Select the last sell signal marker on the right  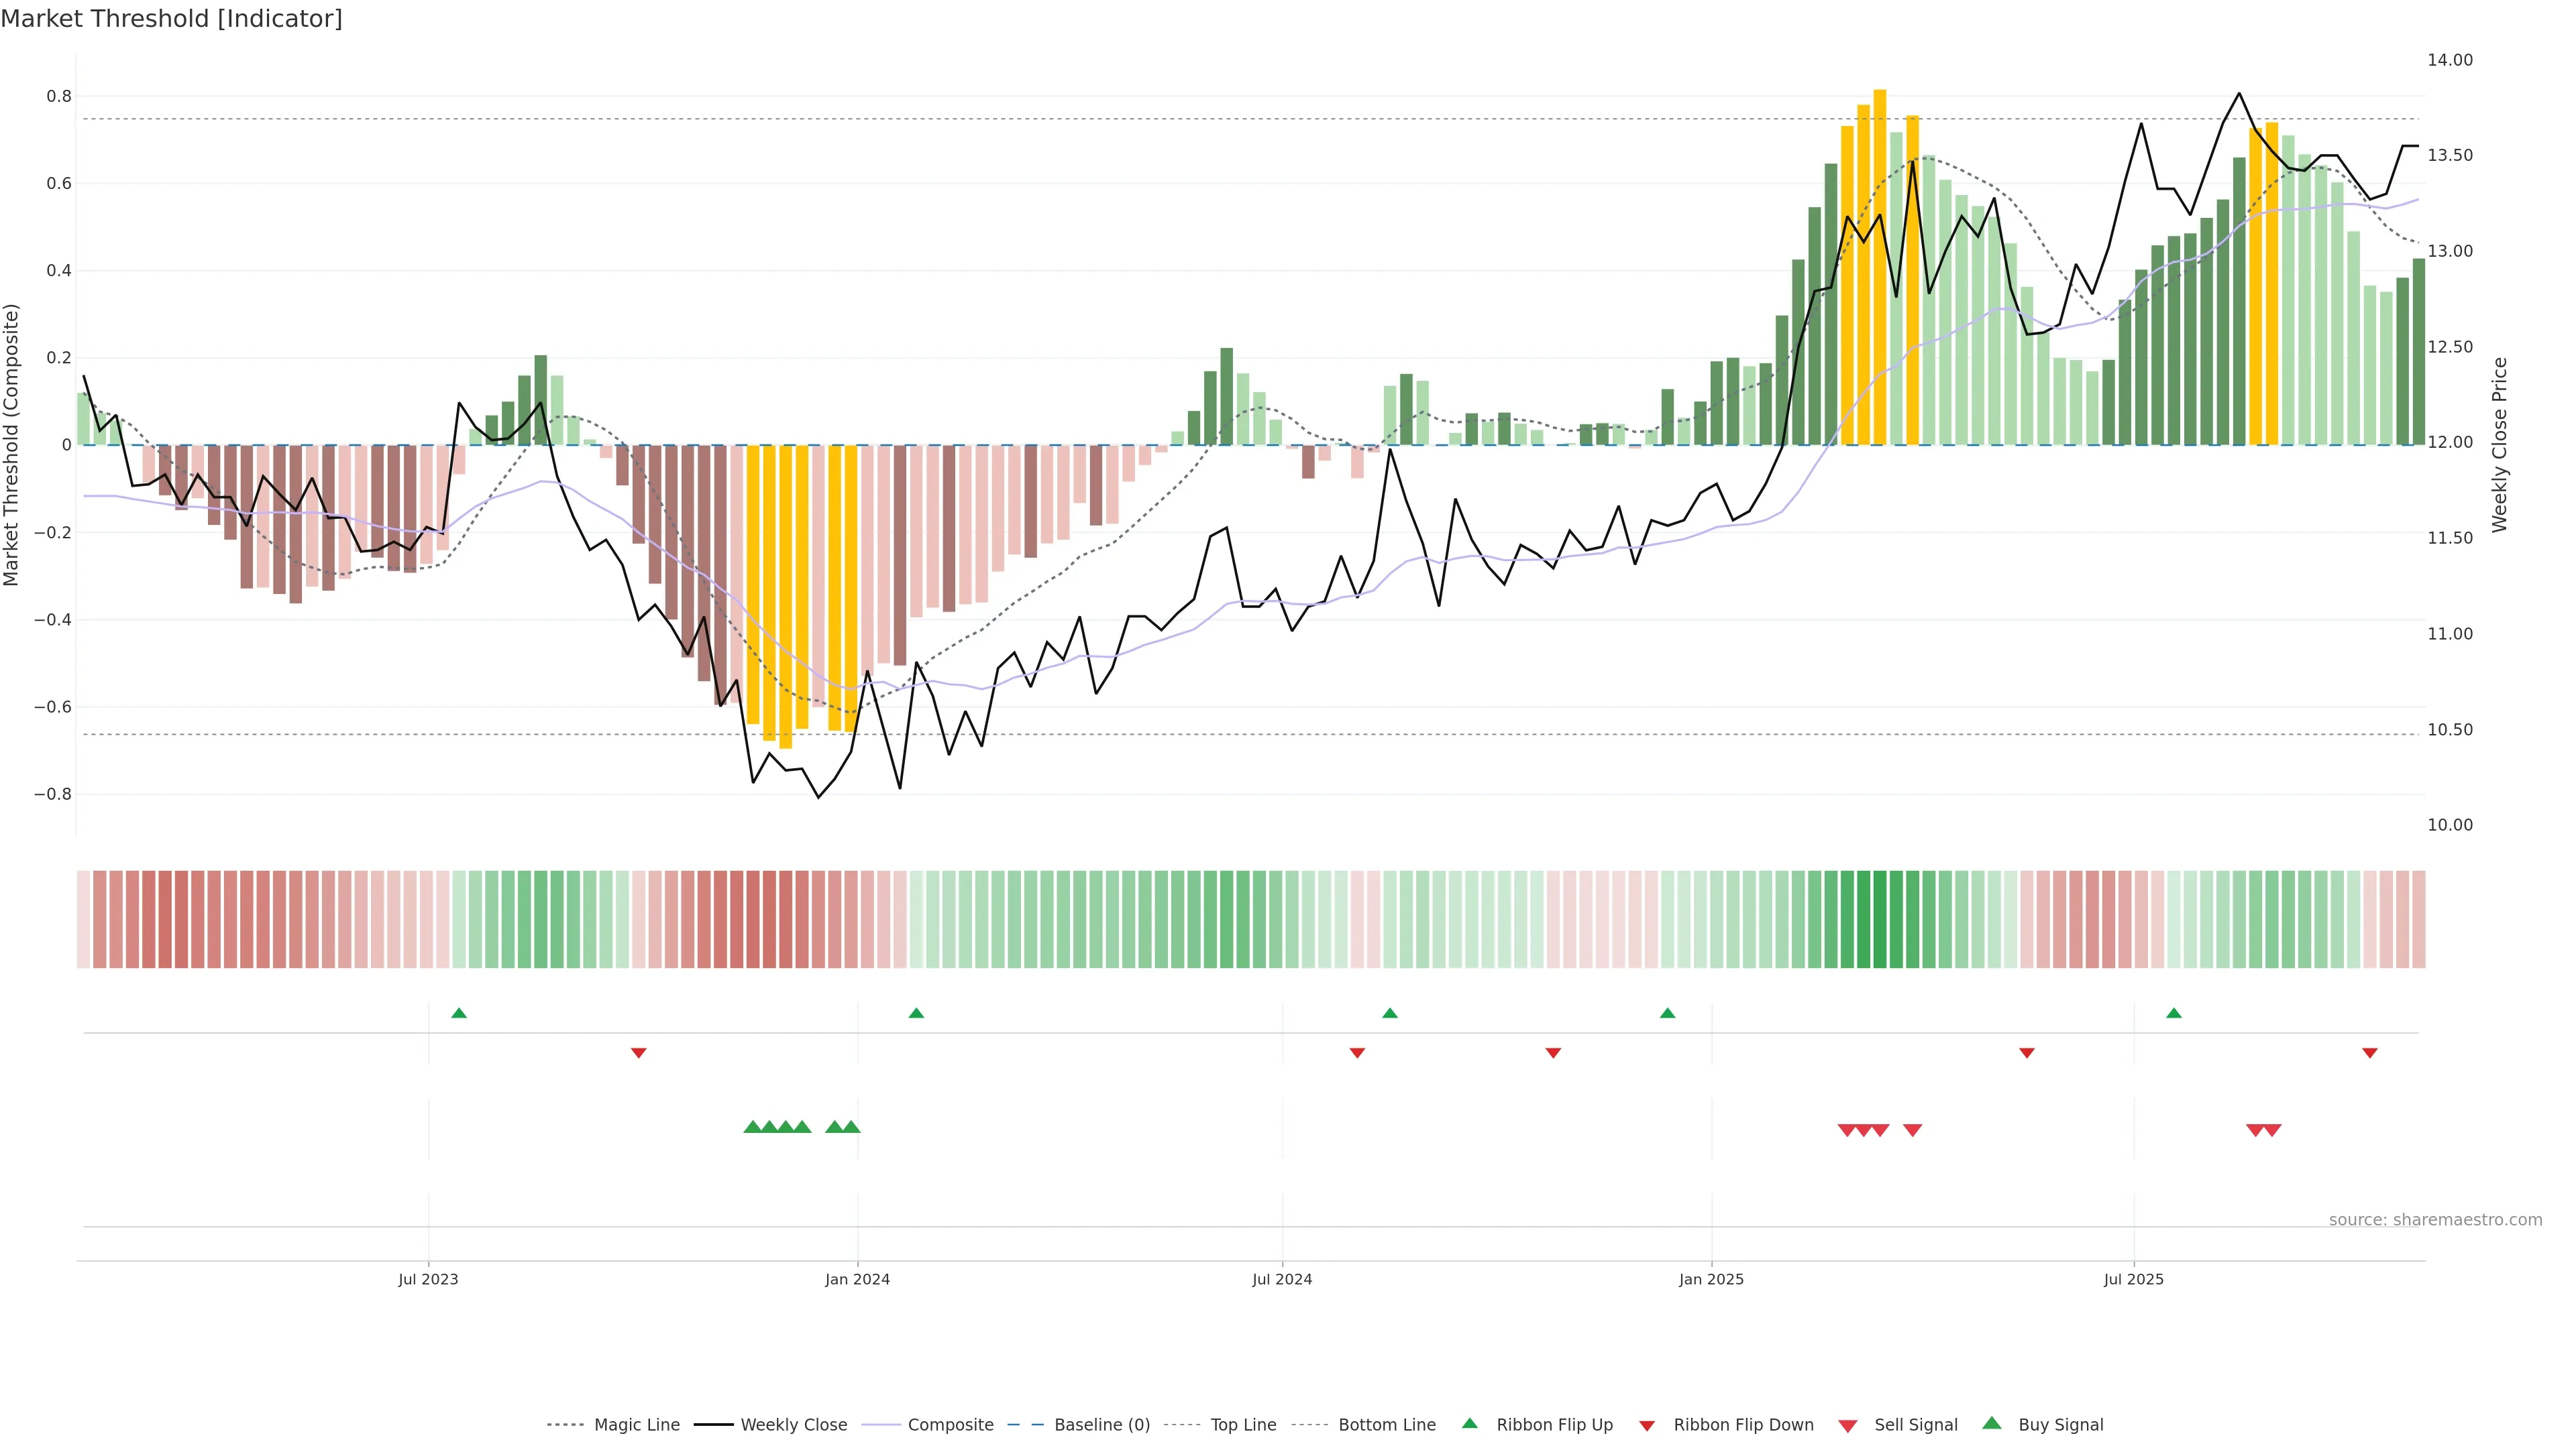(x=2272, y=1130)
